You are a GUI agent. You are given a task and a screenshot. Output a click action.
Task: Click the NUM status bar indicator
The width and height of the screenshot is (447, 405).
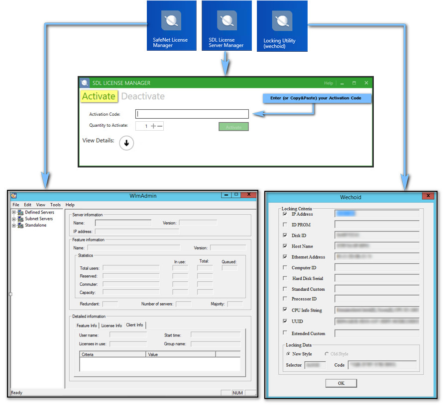(x=237, y=393)
